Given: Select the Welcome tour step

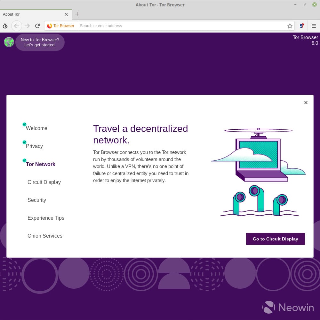Looking at the screenshot, I should (x=36, y=128).
